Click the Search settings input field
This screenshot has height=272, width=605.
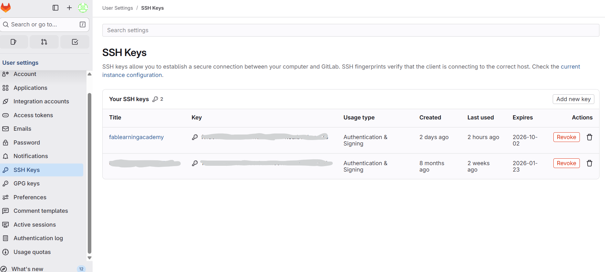[350, 30]
